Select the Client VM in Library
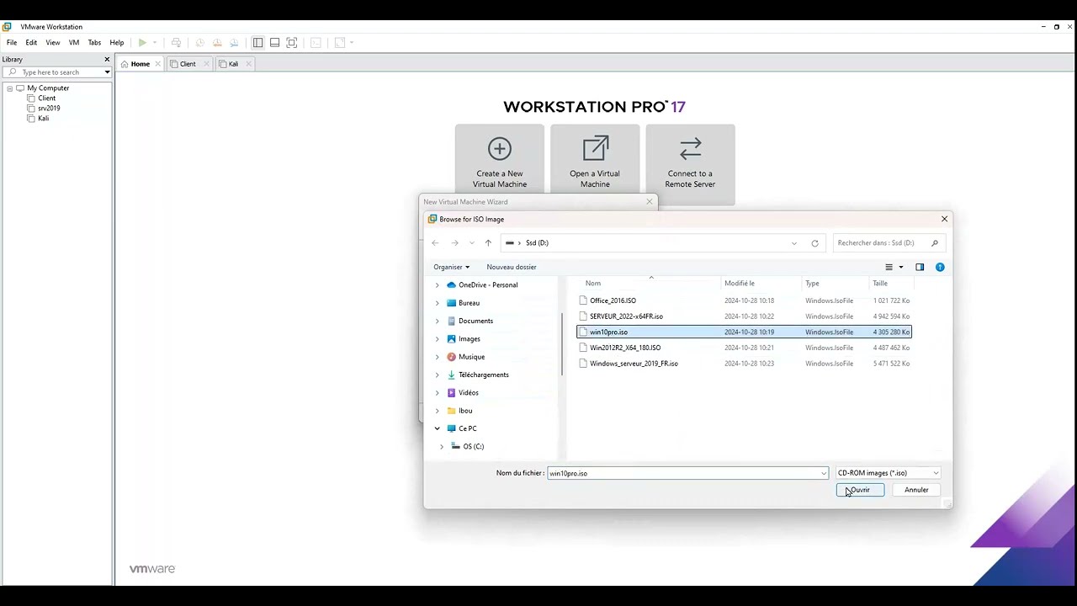This screenshot has height=606, width=1077. pos(46,98)
